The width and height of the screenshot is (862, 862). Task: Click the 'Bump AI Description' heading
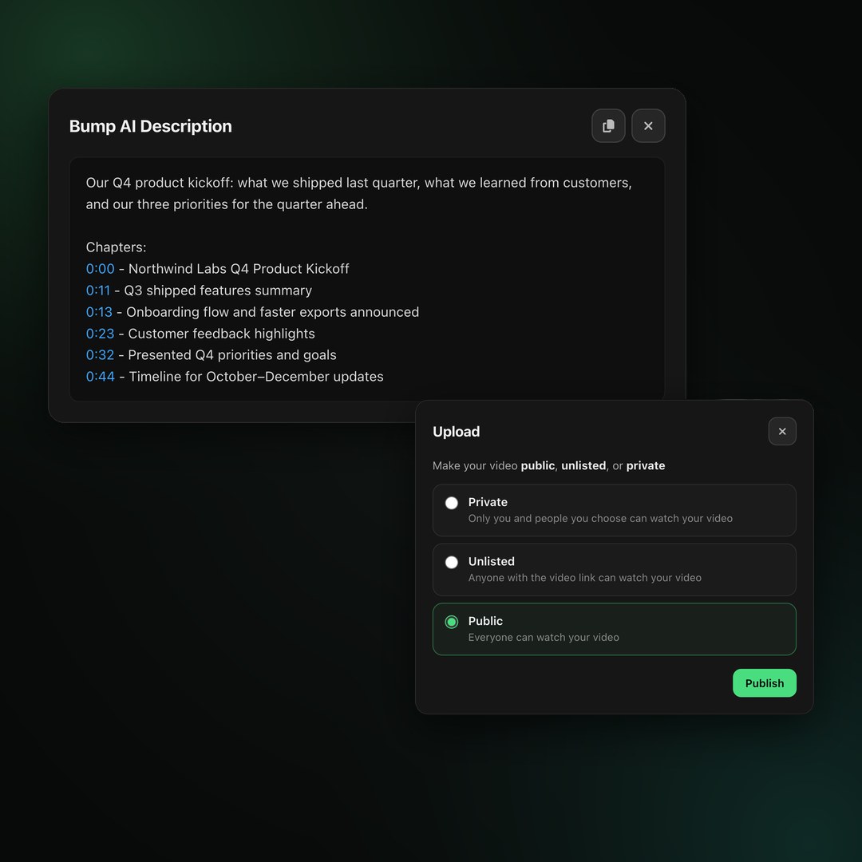pos(151,126)
